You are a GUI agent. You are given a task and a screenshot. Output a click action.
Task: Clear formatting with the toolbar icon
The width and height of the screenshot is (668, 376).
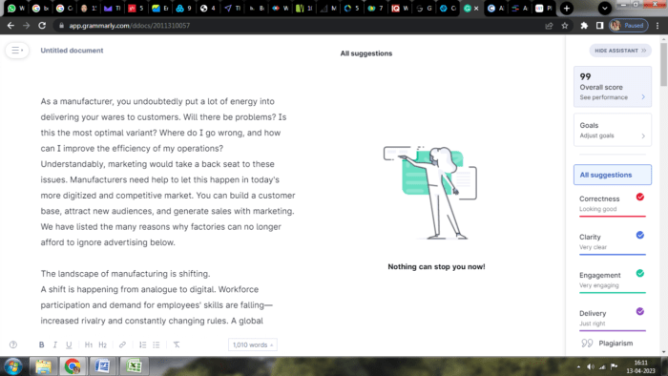pyautogui.click(x=177, y=345)
